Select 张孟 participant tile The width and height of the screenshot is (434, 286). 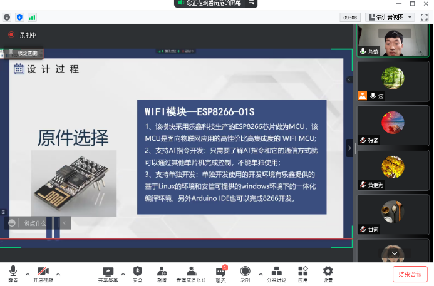pos(393,126)
